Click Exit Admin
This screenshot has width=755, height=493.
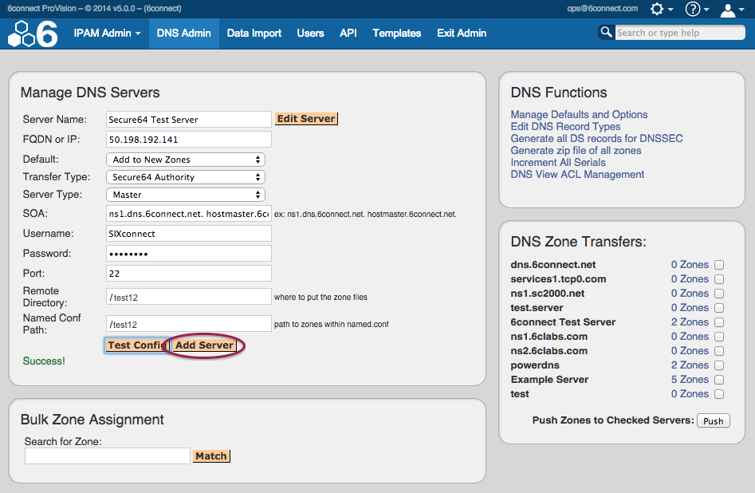[462, 34]
